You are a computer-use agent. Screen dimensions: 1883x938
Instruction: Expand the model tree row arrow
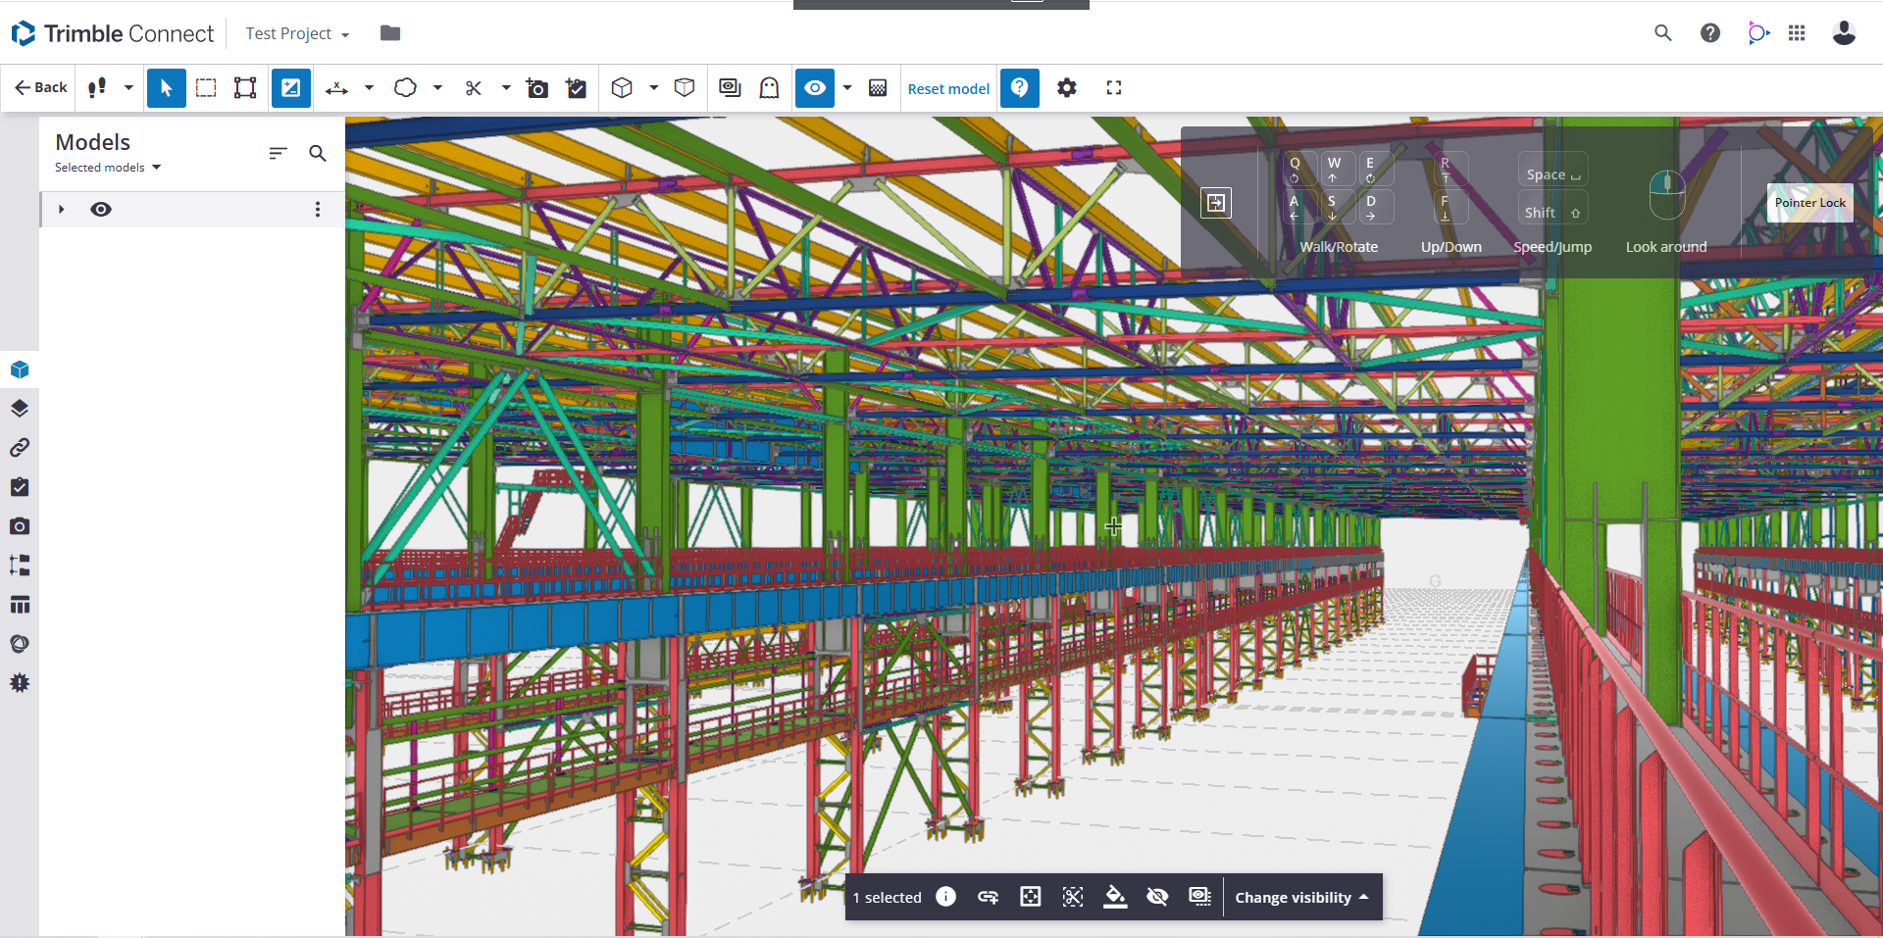pos(61,209)
